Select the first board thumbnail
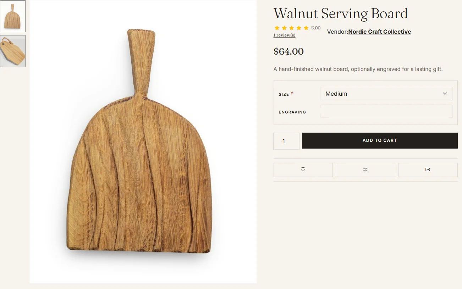This screenshot has width=462, height=289. 13,16
